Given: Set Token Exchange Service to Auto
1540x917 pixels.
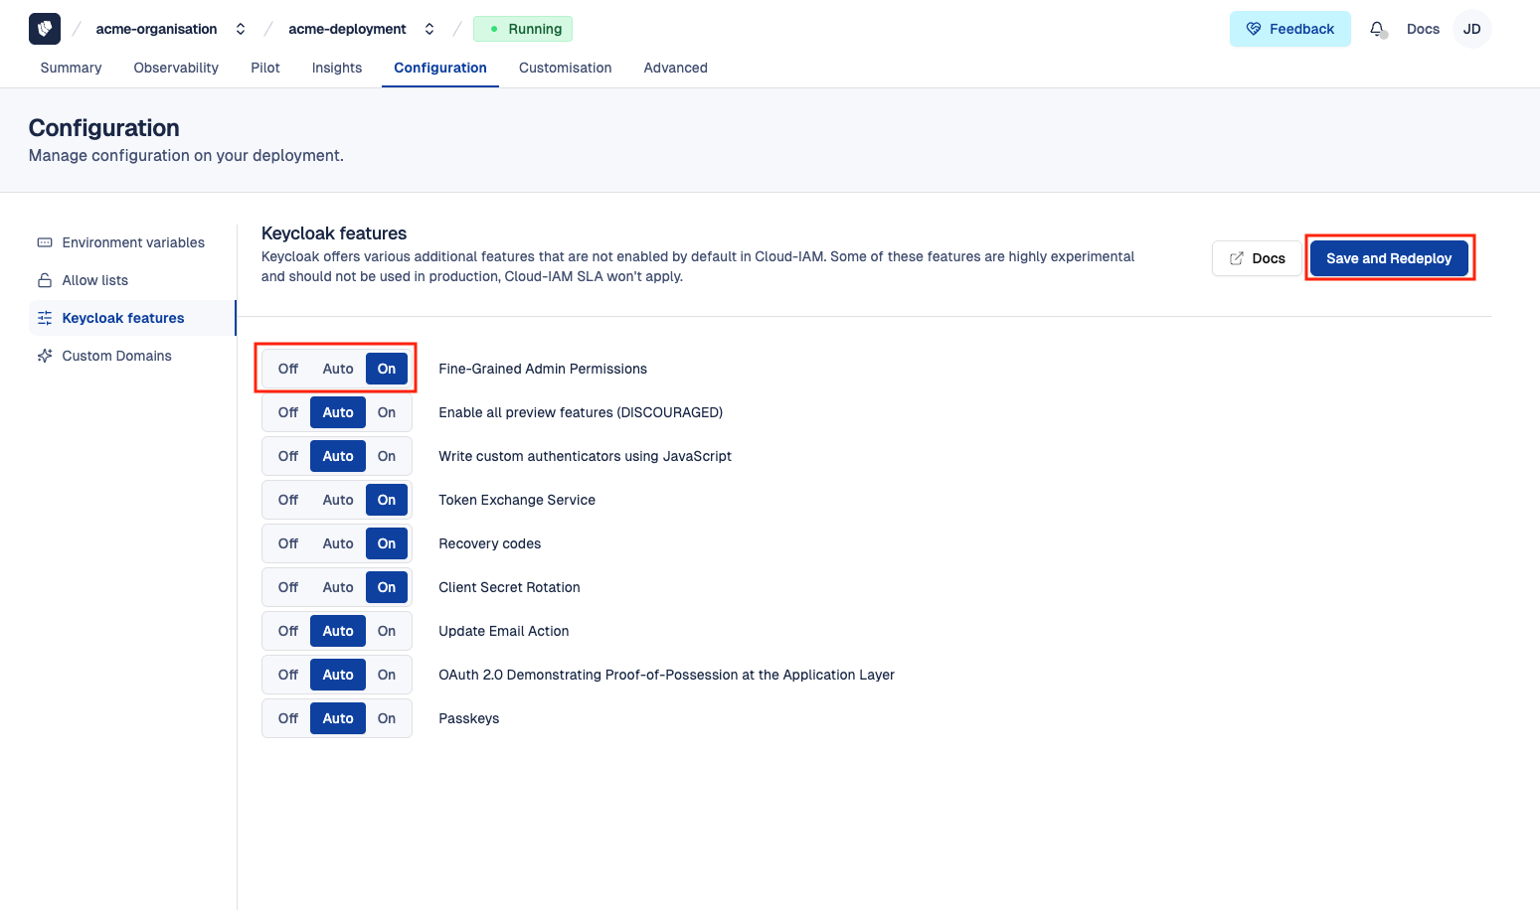Looking at the screenshot, I should 338,500.
